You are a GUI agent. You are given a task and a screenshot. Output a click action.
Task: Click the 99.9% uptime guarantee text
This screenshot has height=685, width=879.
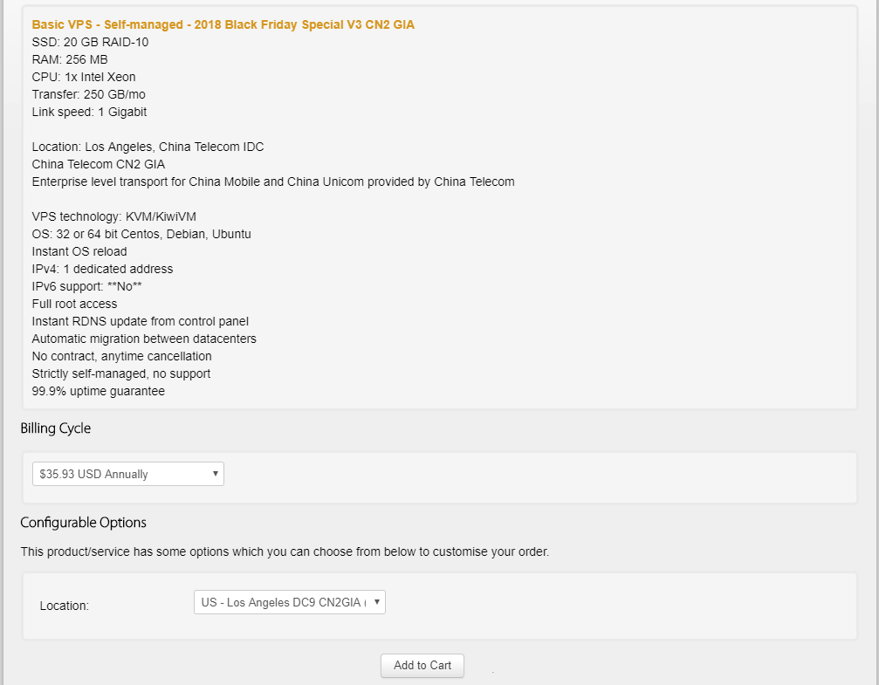[99, 391]
